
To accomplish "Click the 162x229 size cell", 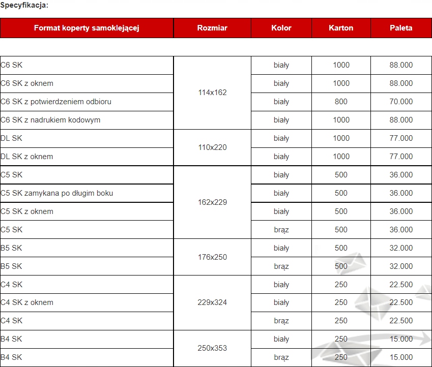I will click(212, 202).
